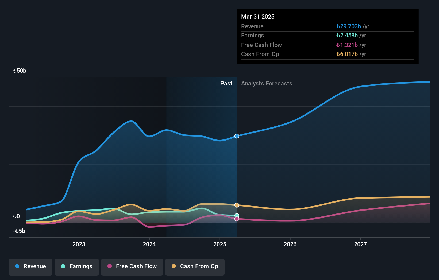439x280 pixels.
Task: Click the 2025 x-axis label
Action: pos(220,244)
